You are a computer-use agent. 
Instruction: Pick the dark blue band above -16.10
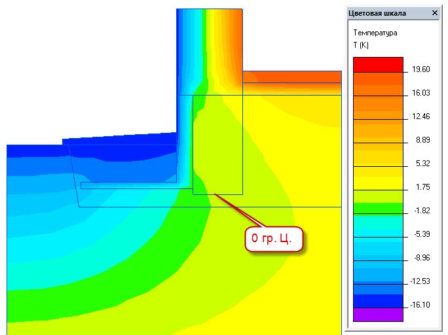coord(378,300)
